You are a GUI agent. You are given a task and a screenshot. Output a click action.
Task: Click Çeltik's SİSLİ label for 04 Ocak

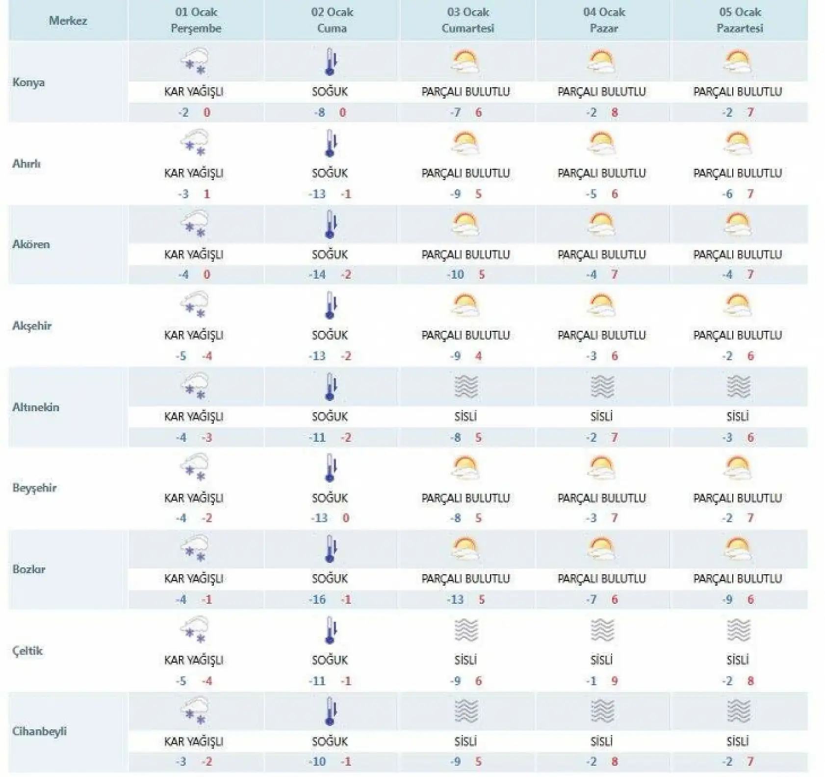pos(601,661)
